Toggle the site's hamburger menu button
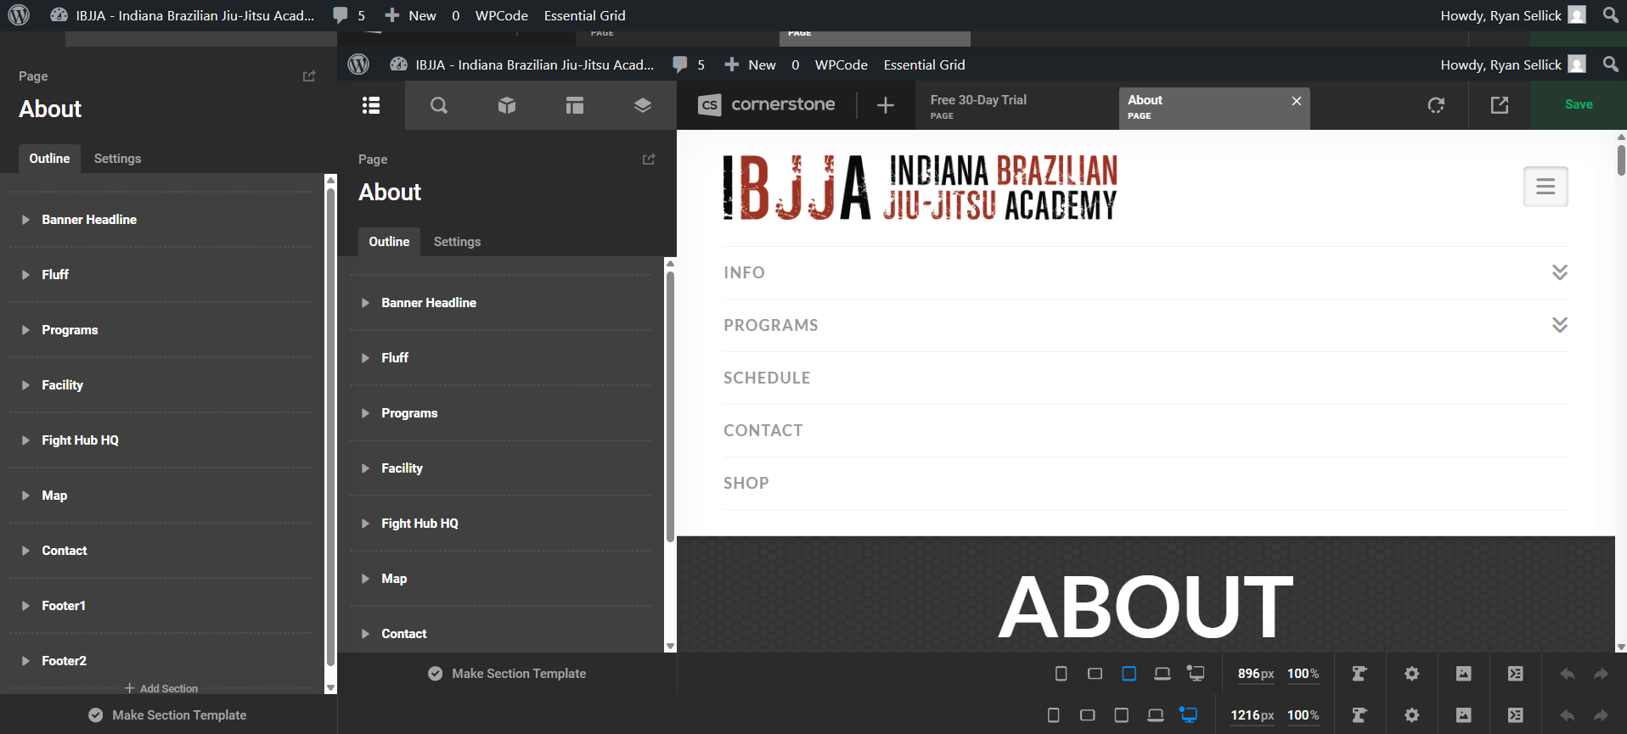 coord(1545,187)
